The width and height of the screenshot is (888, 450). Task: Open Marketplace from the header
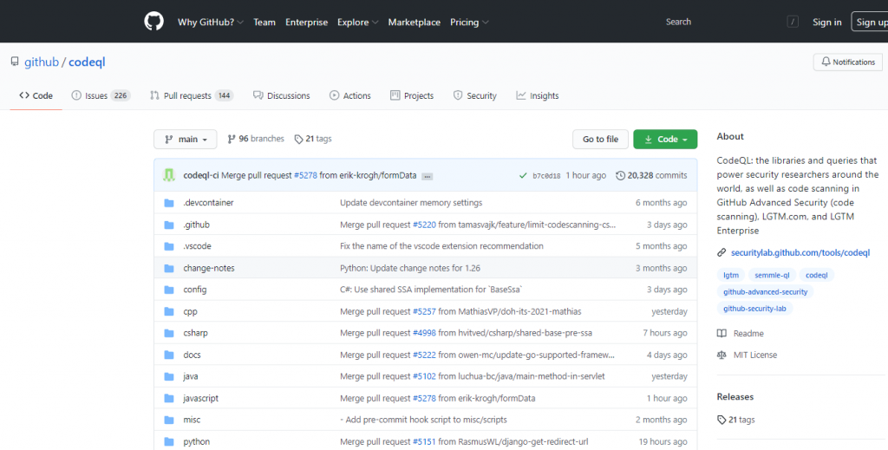(x=414, y=22)
